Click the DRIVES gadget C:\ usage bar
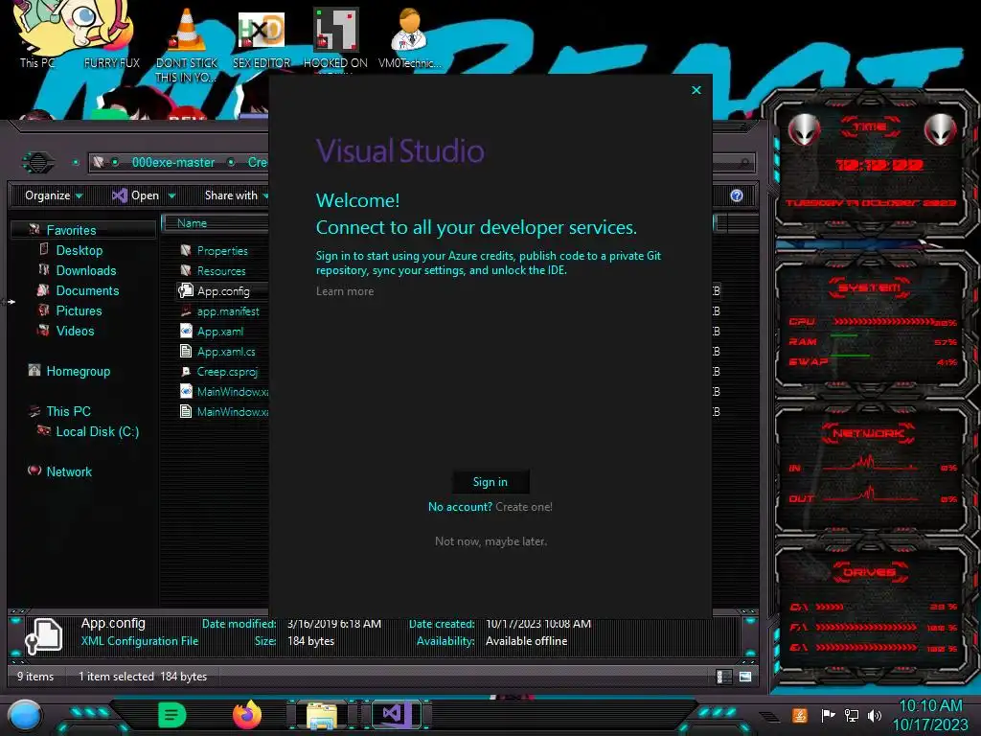The height and width of the screenshot is (736, 981). [830, 607]
